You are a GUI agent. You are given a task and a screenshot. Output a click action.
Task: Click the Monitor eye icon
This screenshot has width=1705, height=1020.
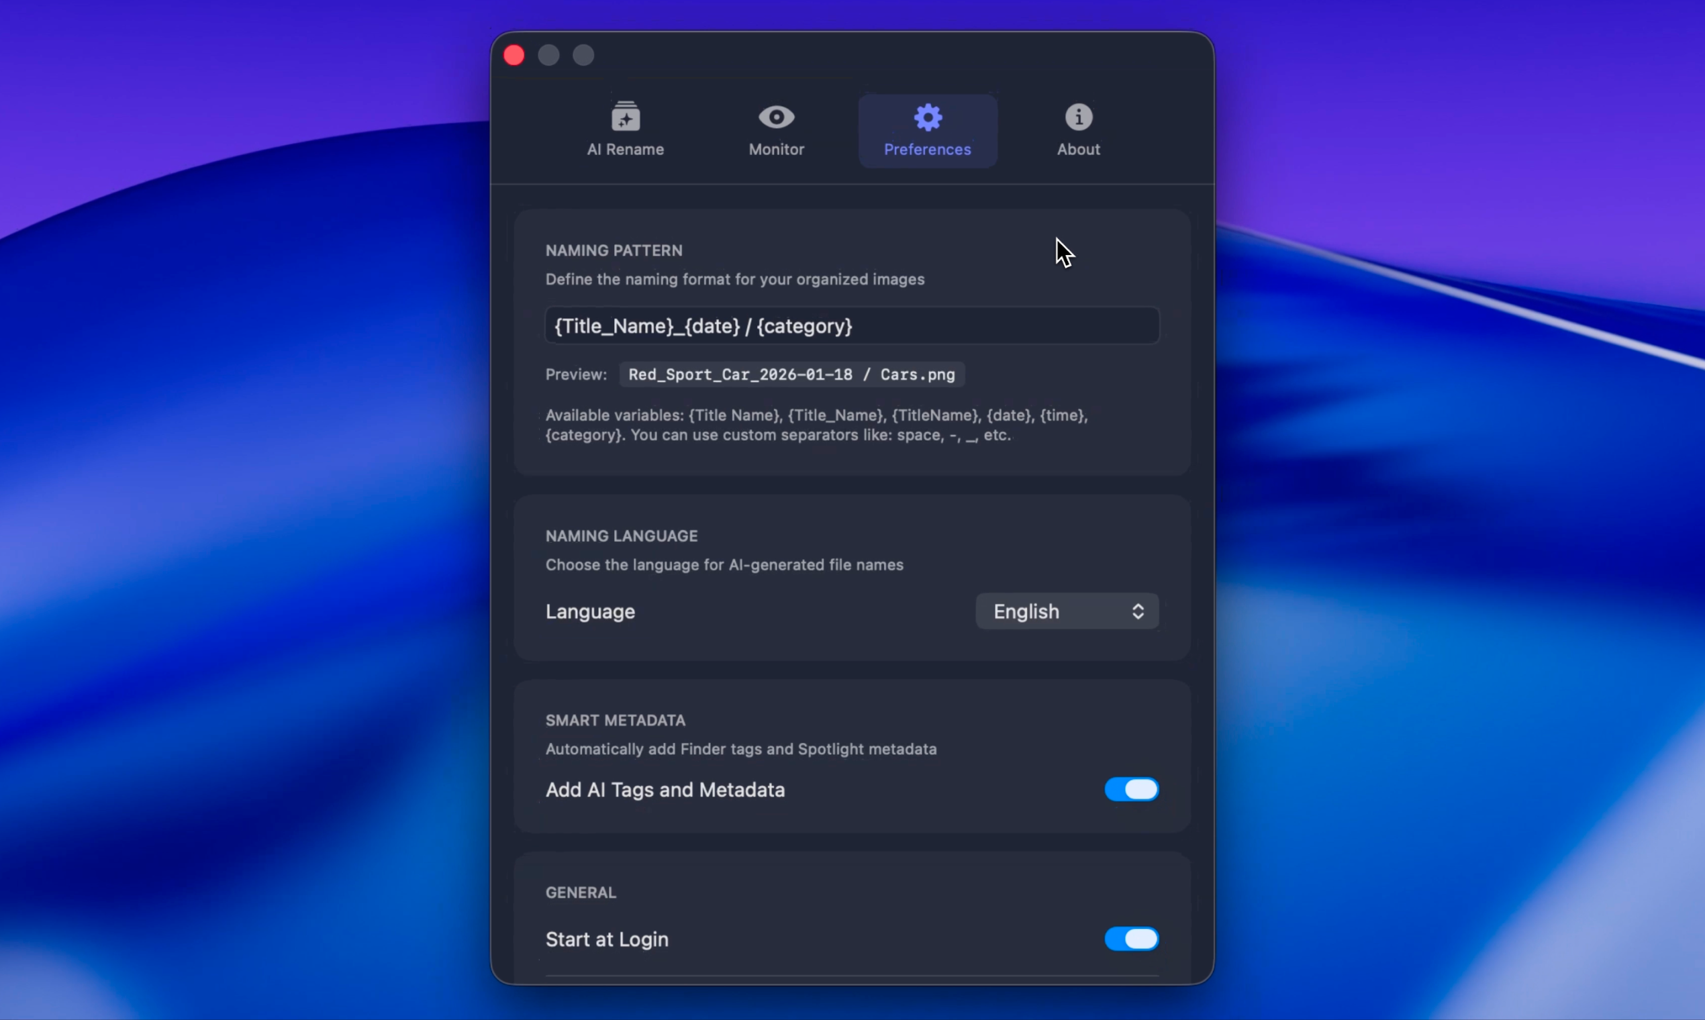click(776, 117)
